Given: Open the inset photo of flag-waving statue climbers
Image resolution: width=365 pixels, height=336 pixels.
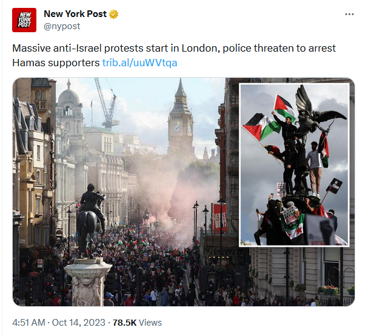Looking at the screenshot, I should (x=294, y=165).
